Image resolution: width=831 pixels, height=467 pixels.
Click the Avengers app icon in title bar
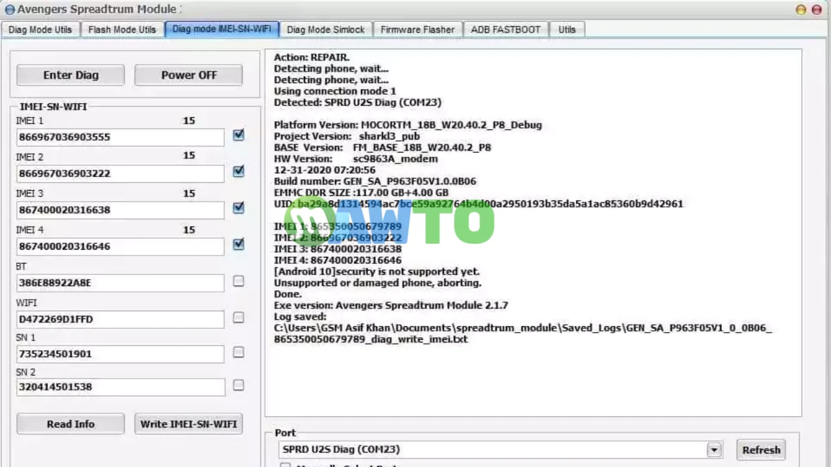pyautogui.click(x=9, y=10)
